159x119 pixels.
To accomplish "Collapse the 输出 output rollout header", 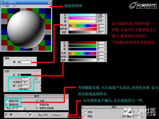I will click(114, 107).
